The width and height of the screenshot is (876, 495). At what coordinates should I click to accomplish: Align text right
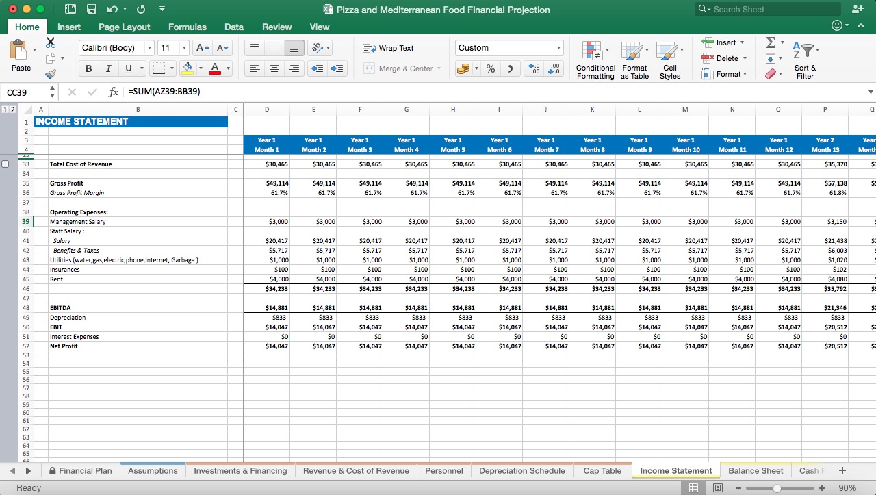[294, 68]
